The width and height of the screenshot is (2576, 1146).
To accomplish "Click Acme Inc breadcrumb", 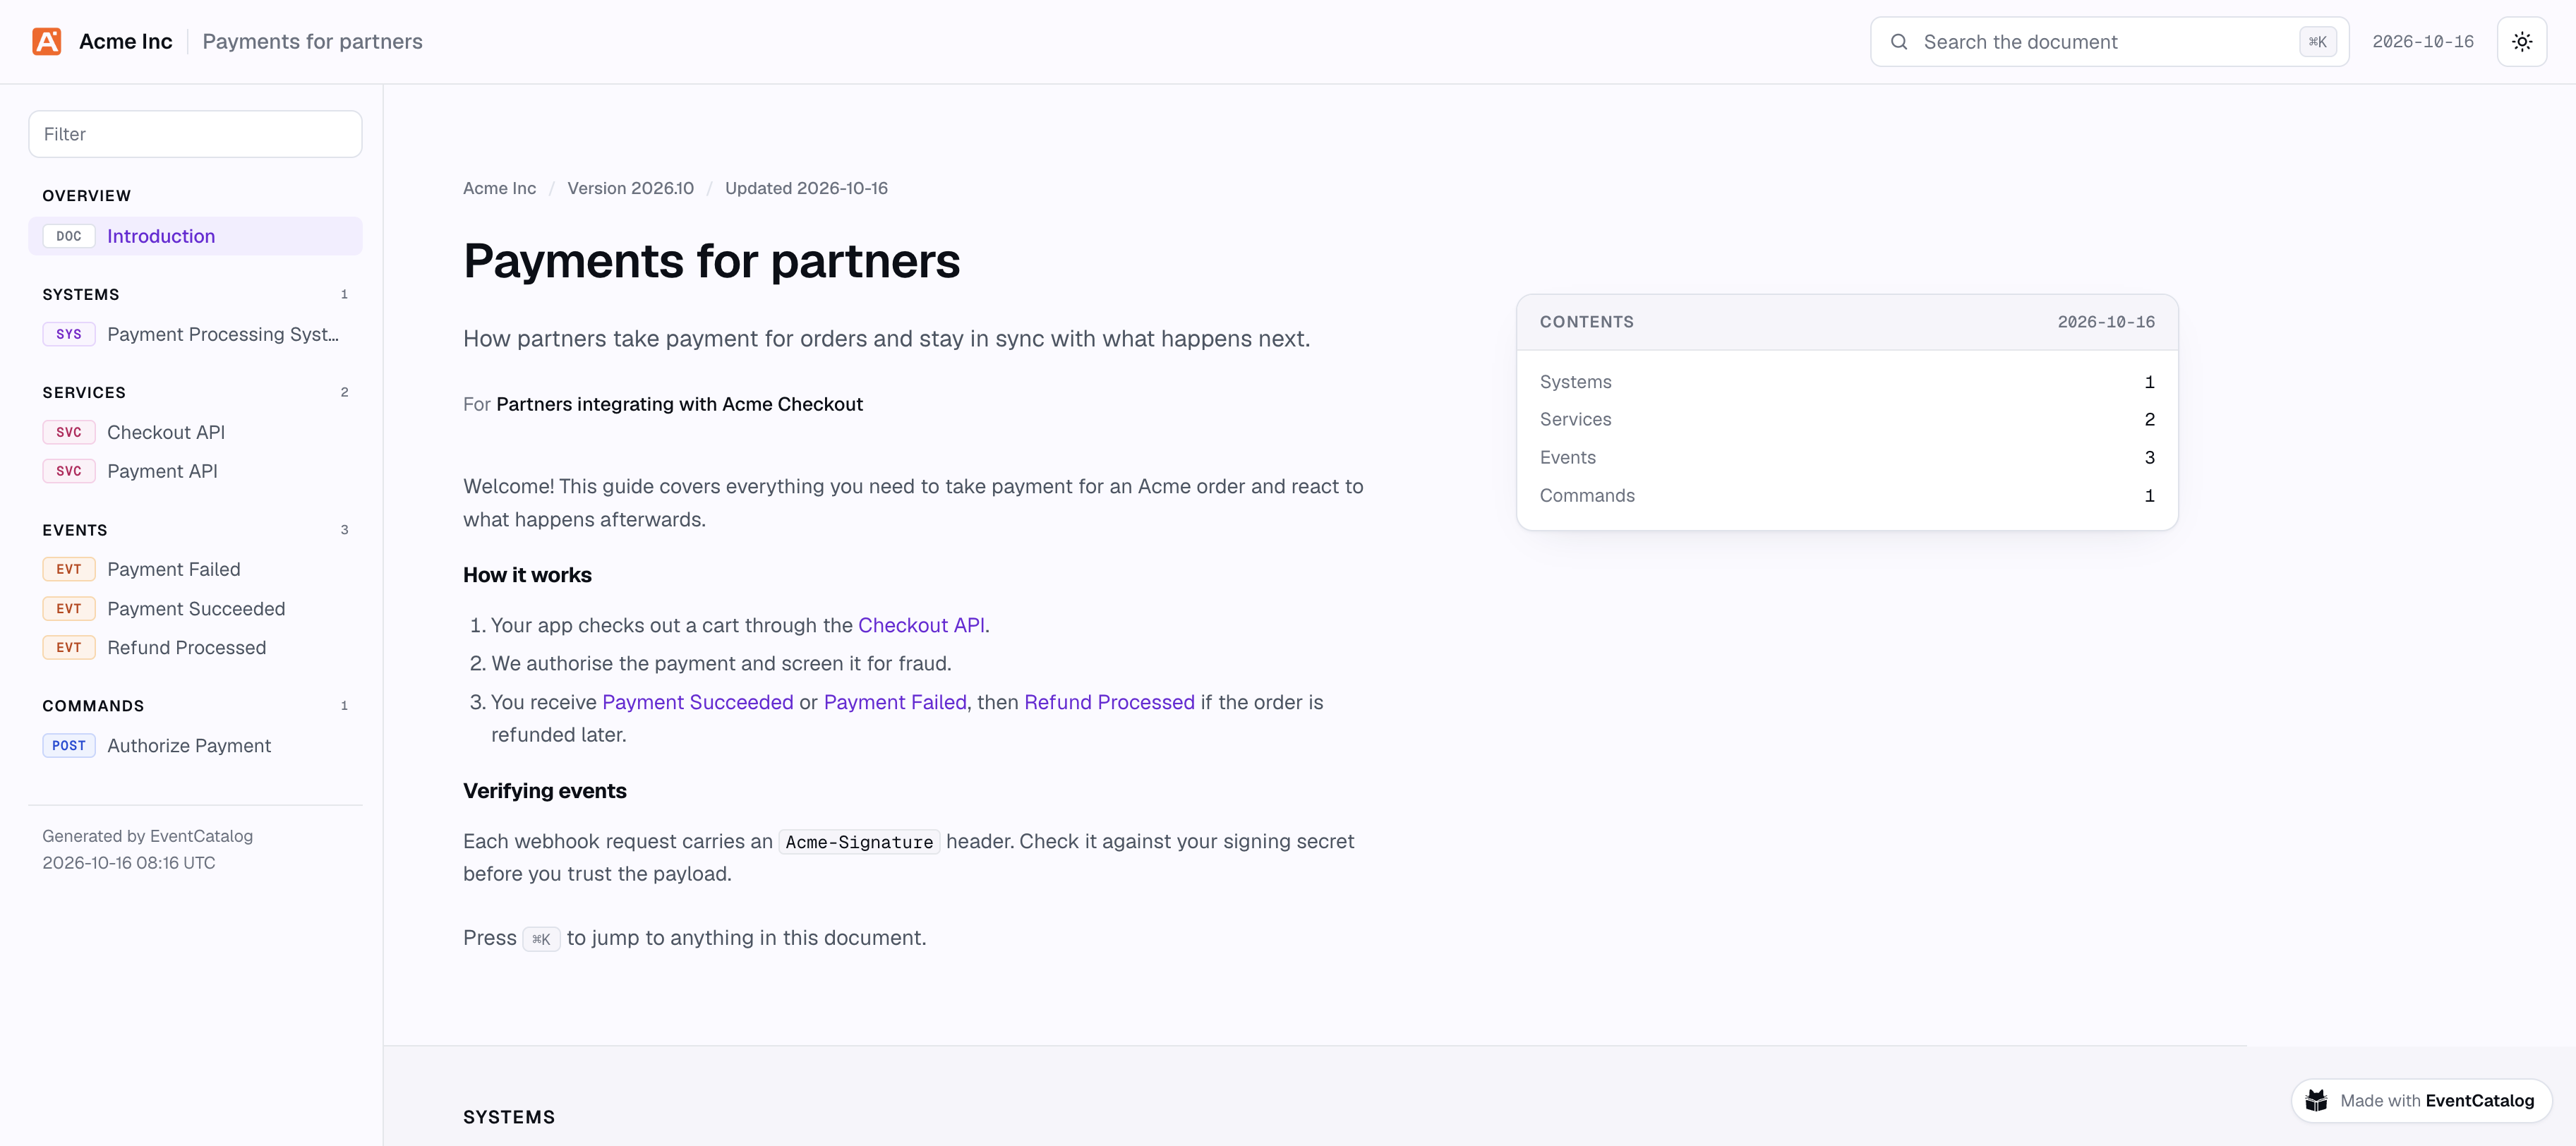I will coord(499,188).
